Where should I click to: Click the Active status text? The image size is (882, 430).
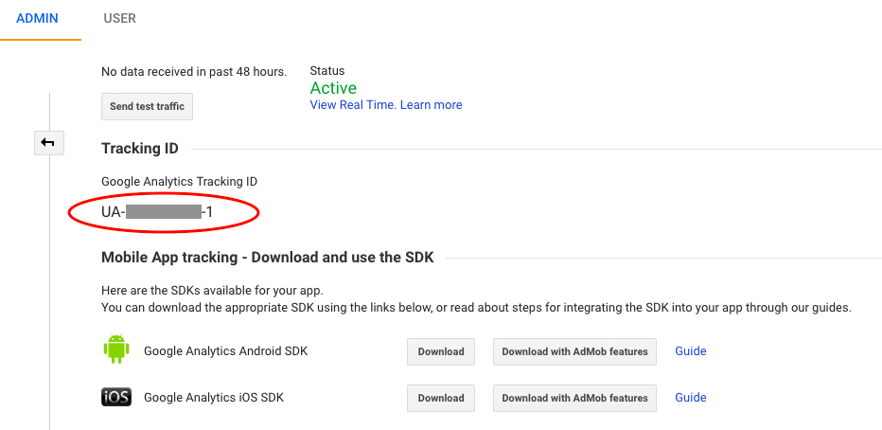333,88
